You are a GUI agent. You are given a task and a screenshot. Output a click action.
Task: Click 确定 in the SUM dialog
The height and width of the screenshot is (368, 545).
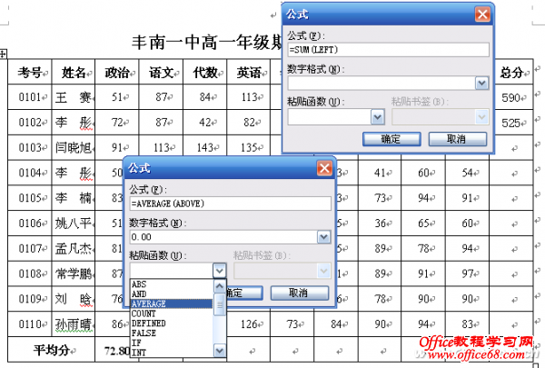[x=391, y=139]
